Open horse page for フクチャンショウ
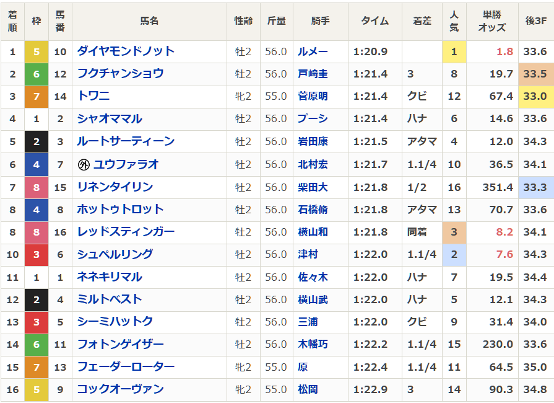 120,74
